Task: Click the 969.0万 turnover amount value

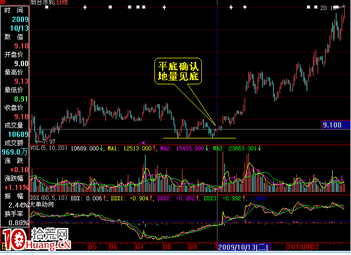Action: tap(15, 152)
